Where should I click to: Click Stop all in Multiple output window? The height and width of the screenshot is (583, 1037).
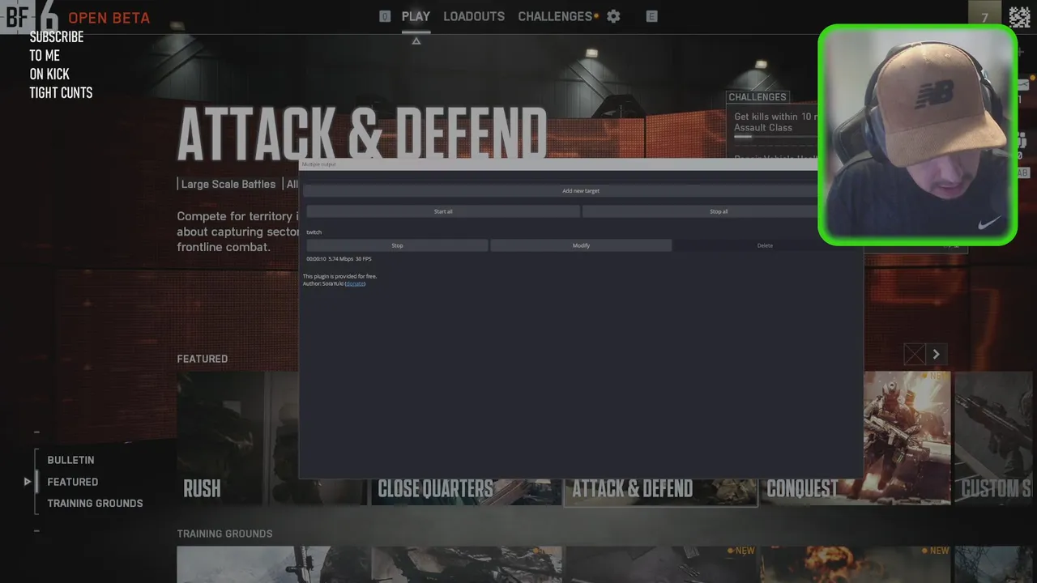pyautogui.click(x=719, y=211)
